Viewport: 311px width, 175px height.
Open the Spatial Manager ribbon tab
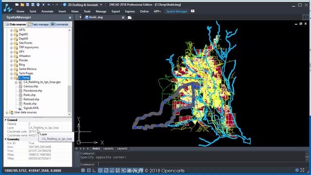pyautogui.click(x=176, y=11)
